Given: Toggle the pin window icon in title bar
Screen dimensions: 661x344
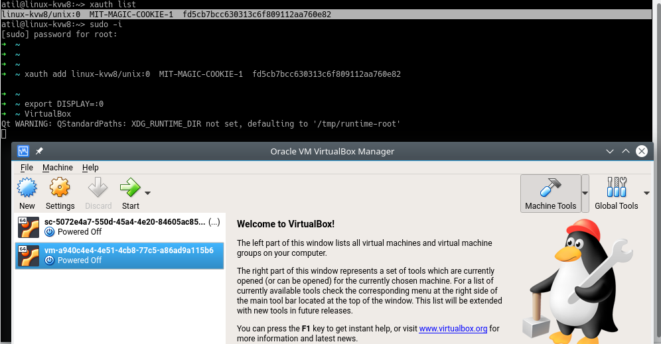Looking at the screenshot, I should click(39, 150).
